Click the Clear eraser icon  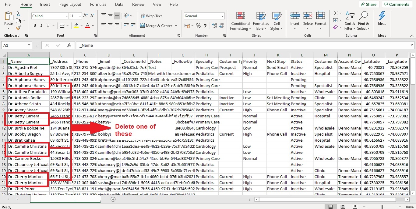336,27
